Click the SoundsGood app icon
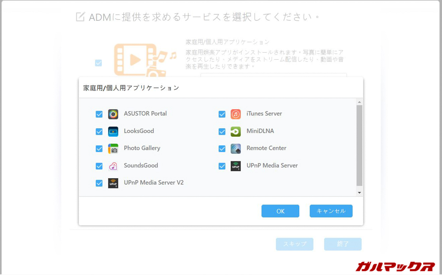The image size is (442, 275). (x=113, y=166)
